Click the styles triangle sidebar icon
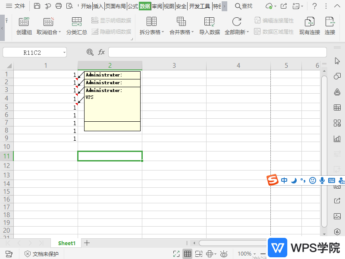This screenshot has height=259, width=345. [337, 92]
